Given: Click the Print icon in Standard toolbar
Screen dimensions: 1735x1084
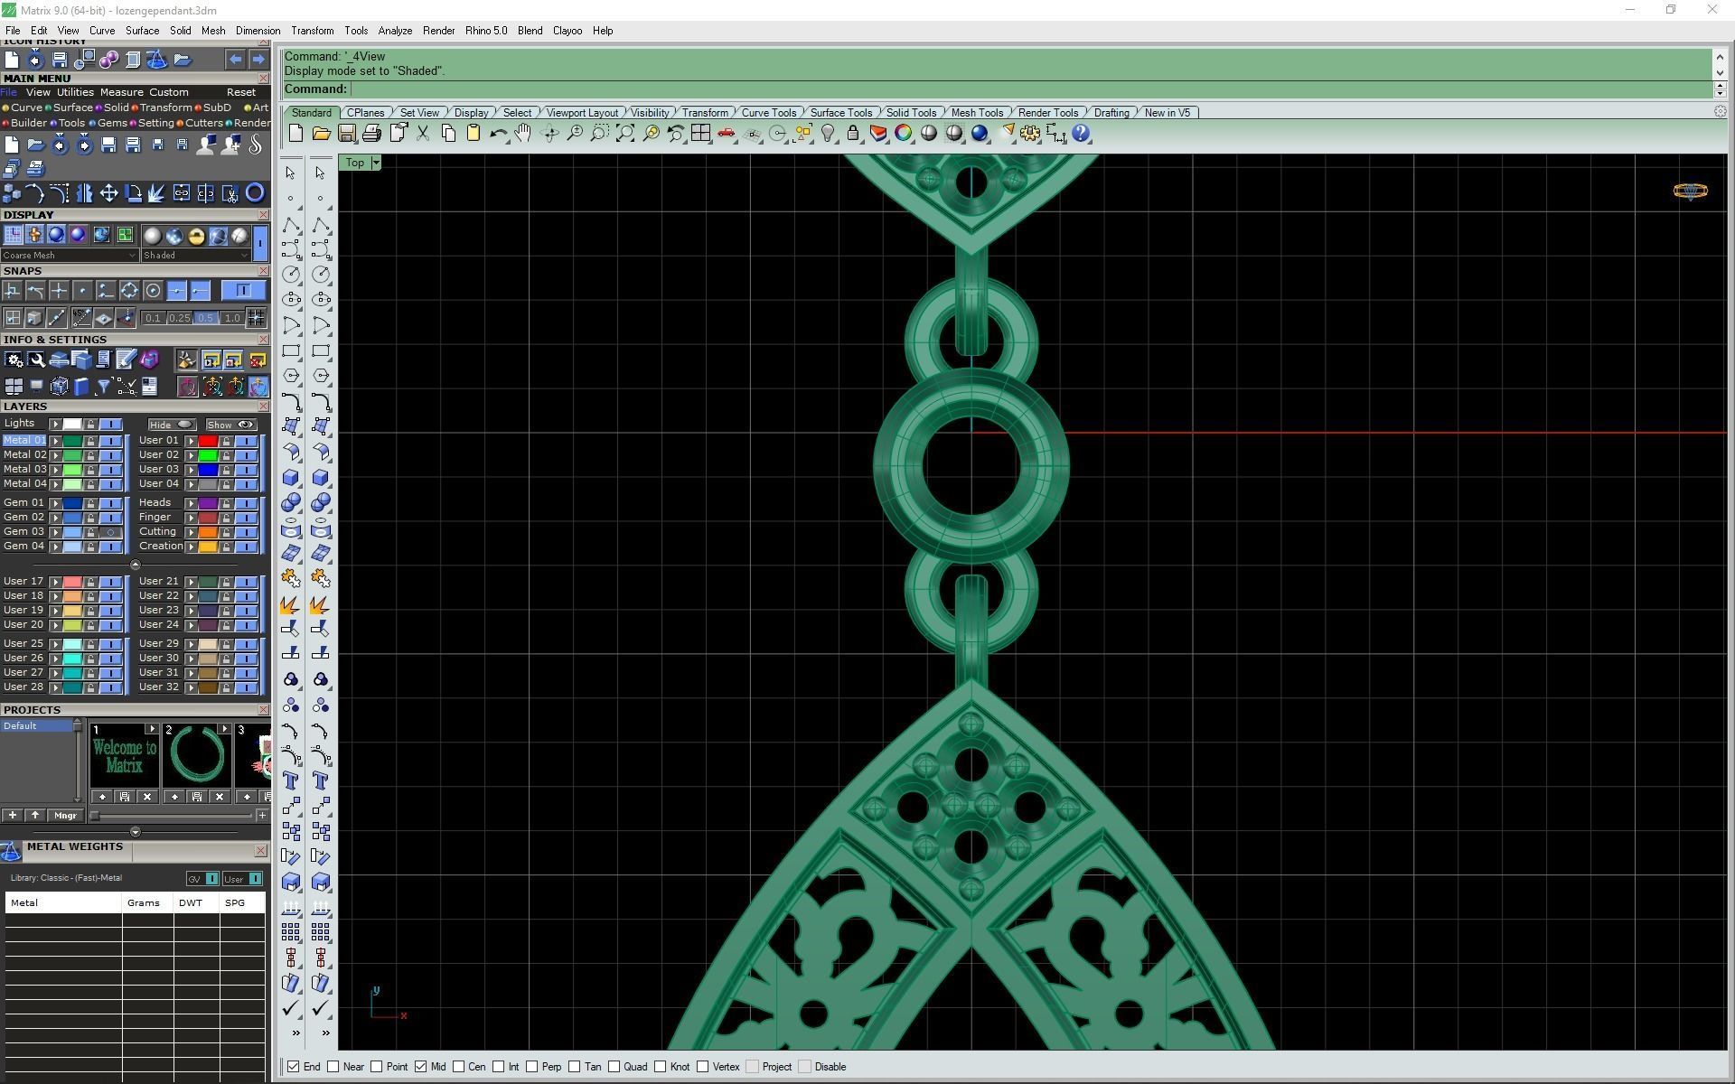Looking at the screenshot, I should click(371, 134).
